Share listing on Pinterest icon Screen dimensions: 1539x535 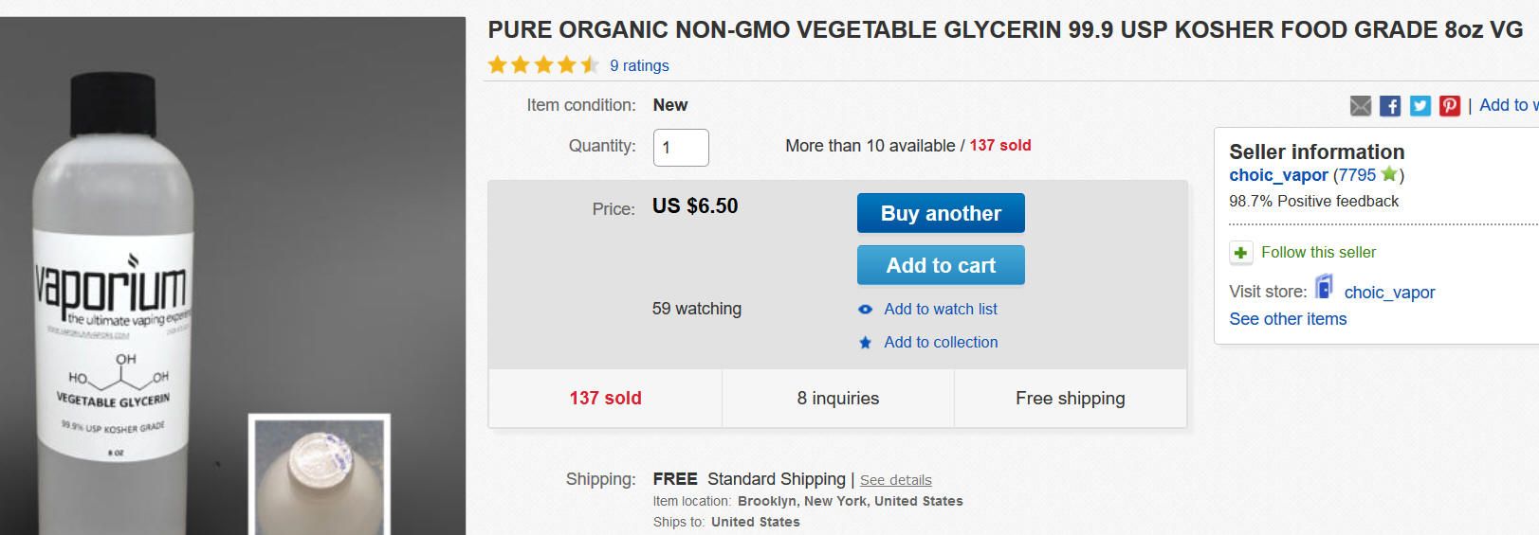tap(1450, 106)
